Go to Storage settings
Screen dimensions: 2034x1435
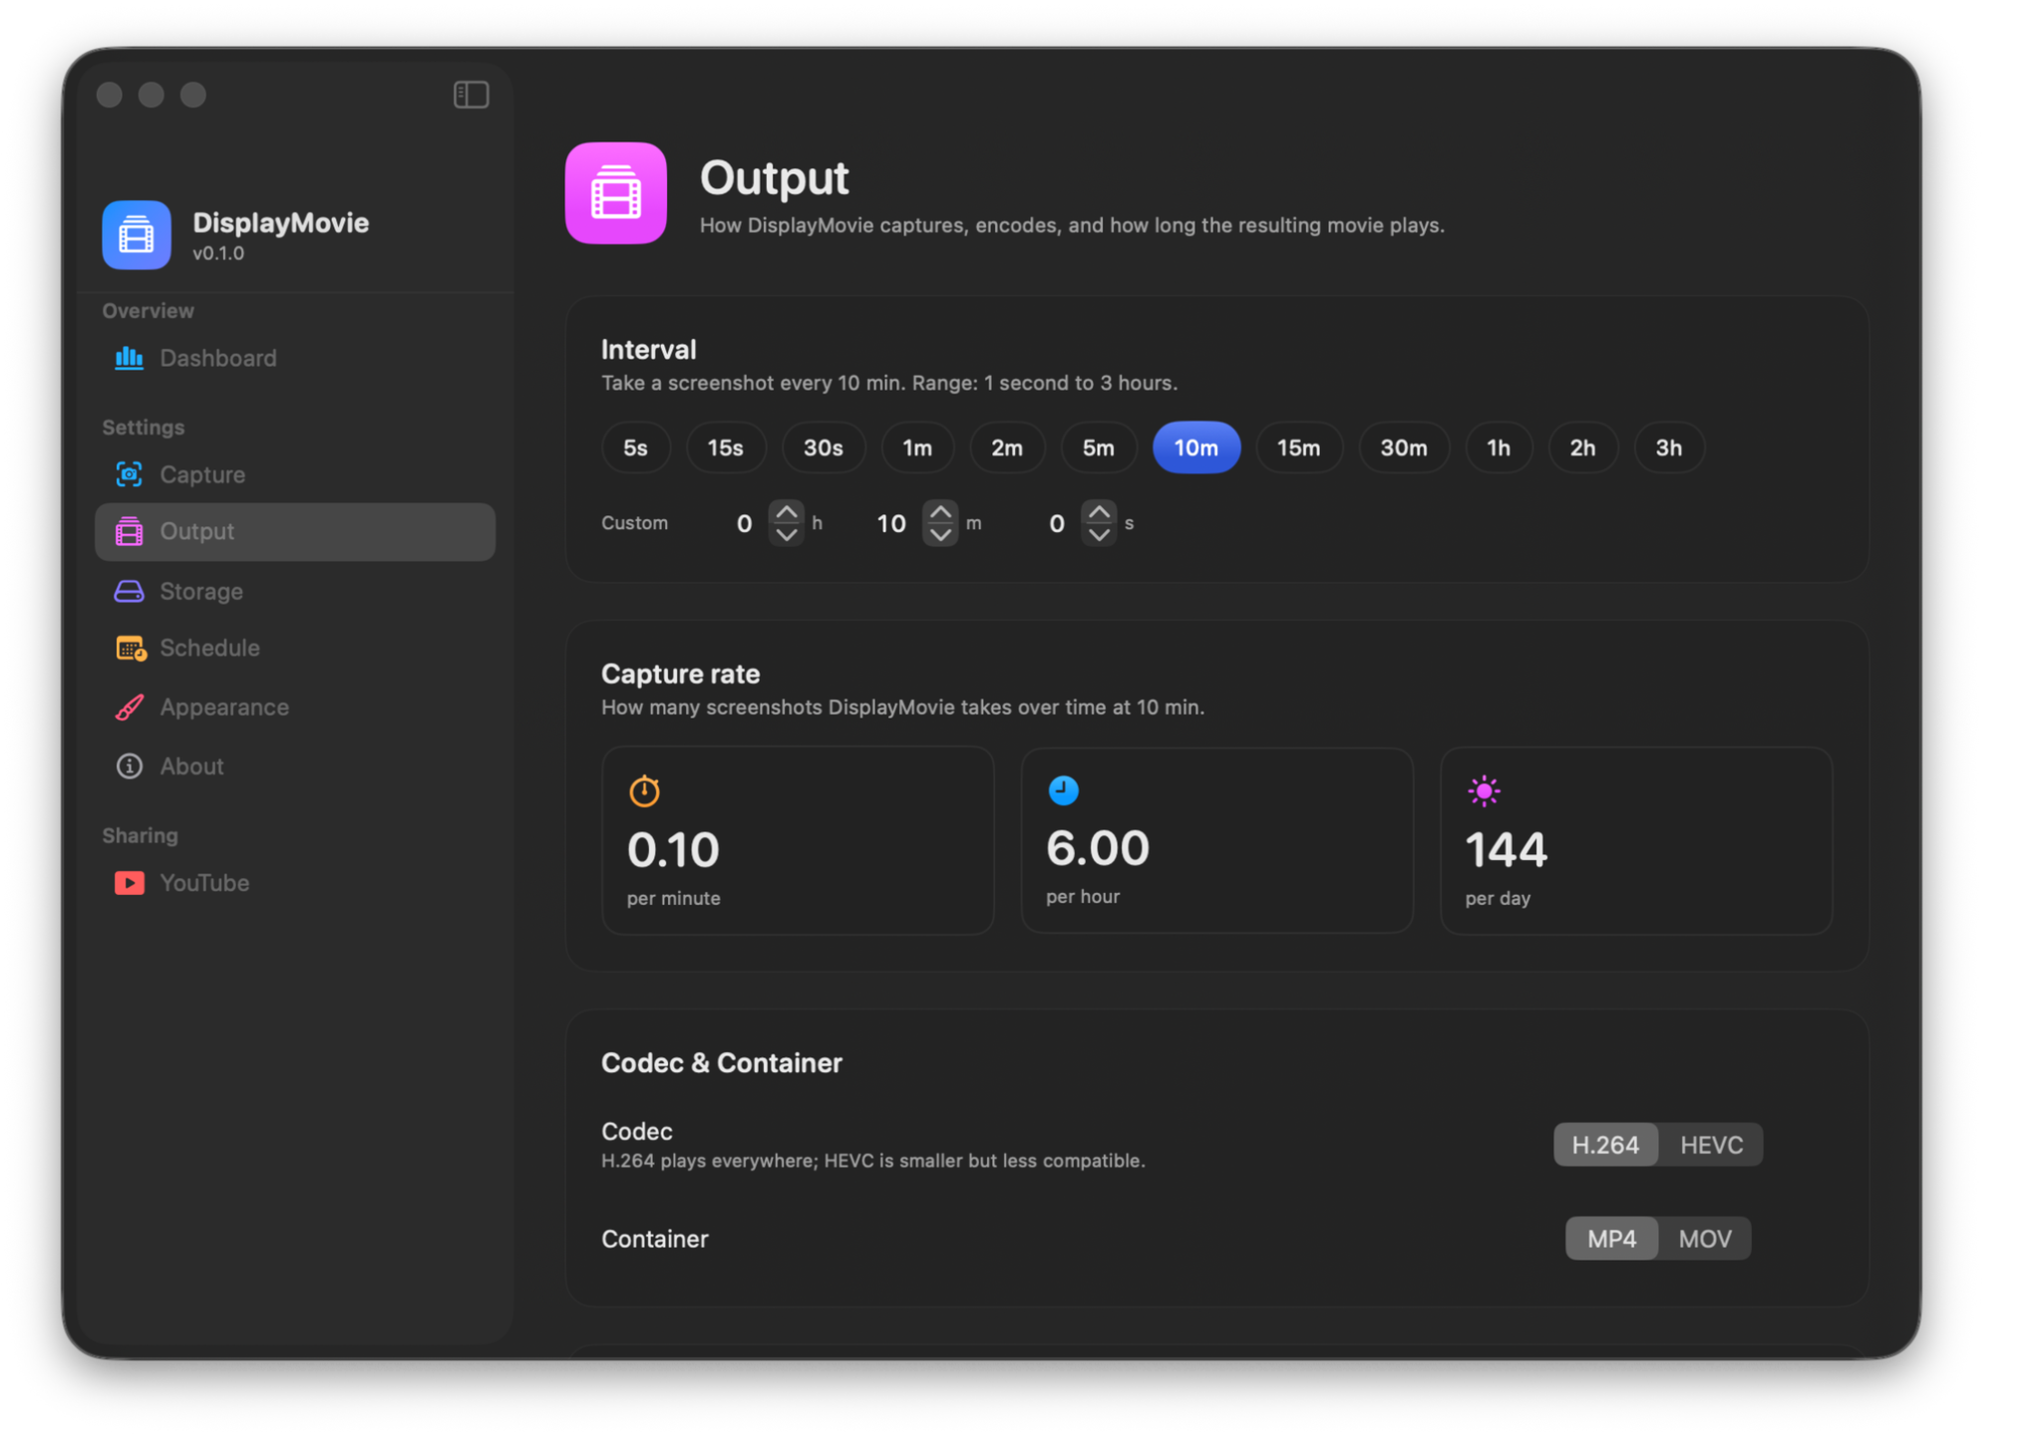(295, 591)
